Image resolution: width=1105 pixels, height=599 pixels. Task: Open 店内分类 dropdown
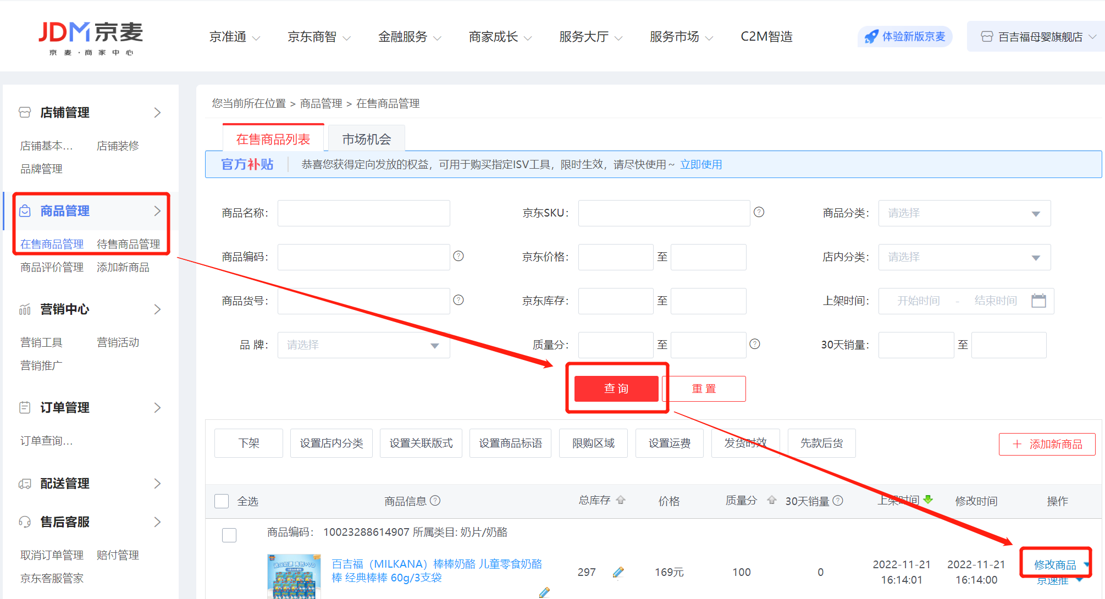(964, 257)
